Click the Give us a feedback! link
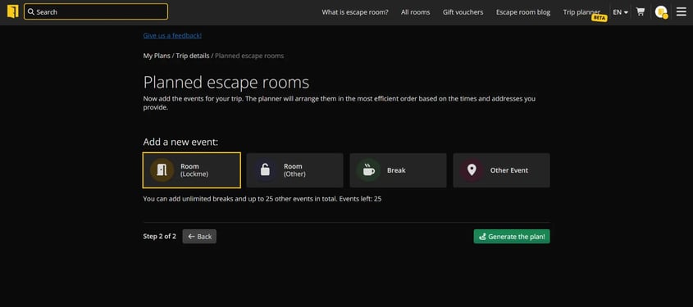 [172, 36]
